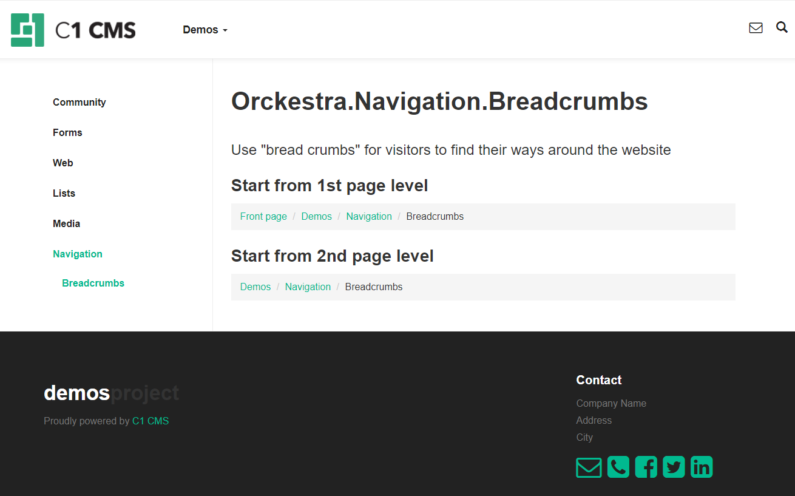The width and height of the screenshot is (795, 496).
Task: Open the LinkedIn icon in footer
Action: [702, 467]
